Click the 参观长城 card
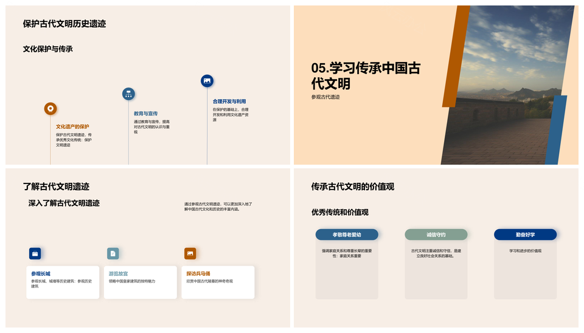The width and height of the screenshot is (584, 333). (x=63, y=282)
